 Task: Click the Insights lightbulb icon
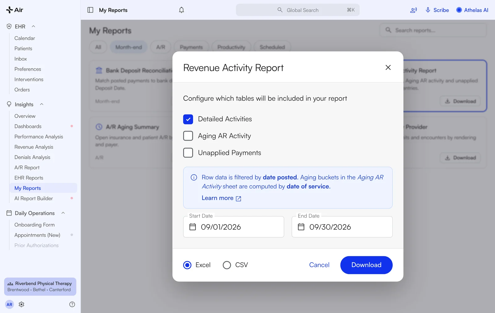click(9, 104)
